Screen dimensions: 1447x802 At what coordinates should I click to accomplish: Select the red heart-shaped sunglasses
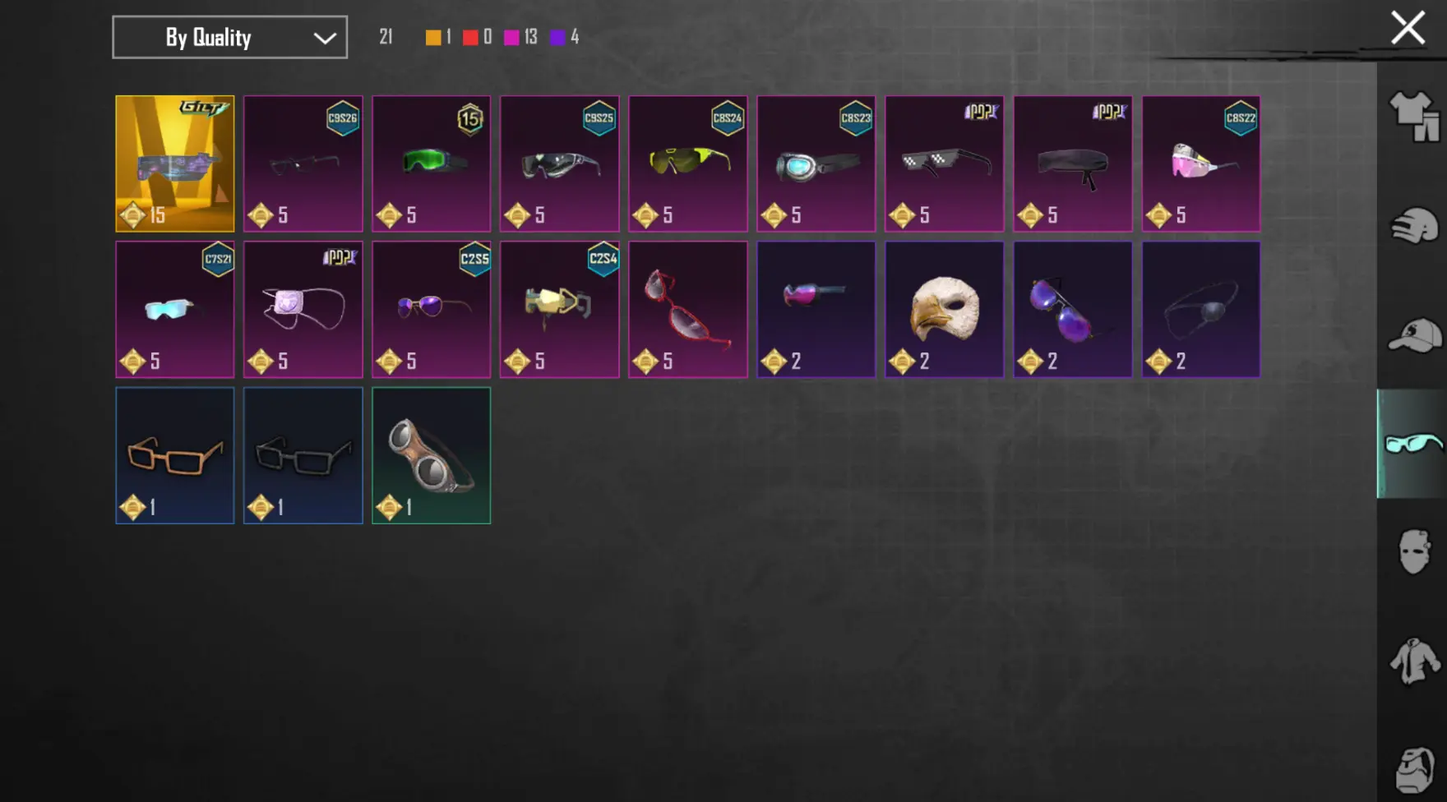click(x=688, y=310)
